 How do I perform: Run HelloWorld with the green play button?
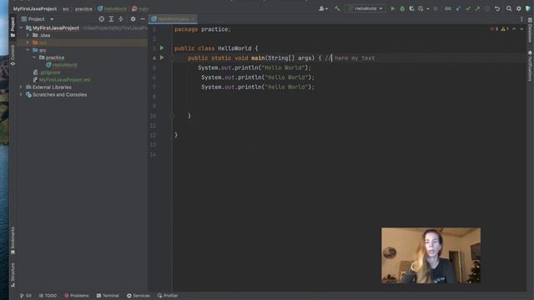(x=392, y=8)
